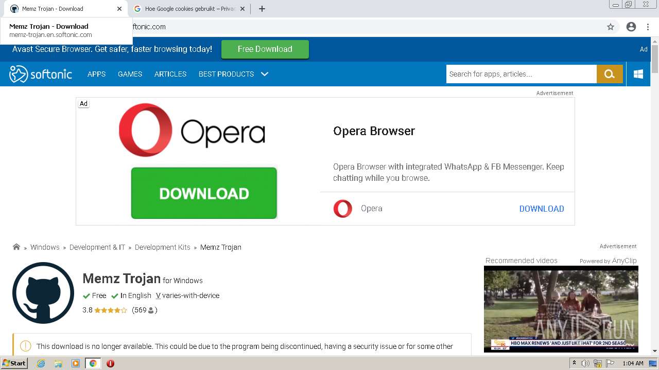The image size is (659, 370).
Task: Open the Windows breadcrumb link
Action: tap(45, 247)
